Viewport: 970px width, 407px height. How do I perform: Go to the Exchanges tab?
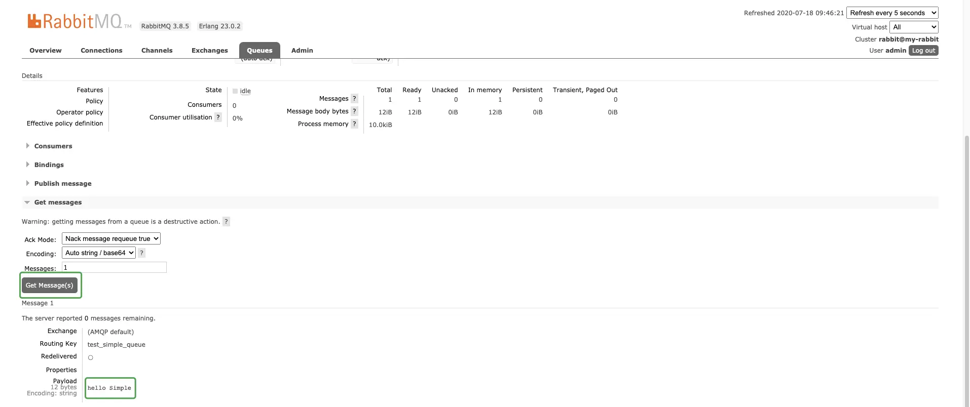(x=210, y=51)
